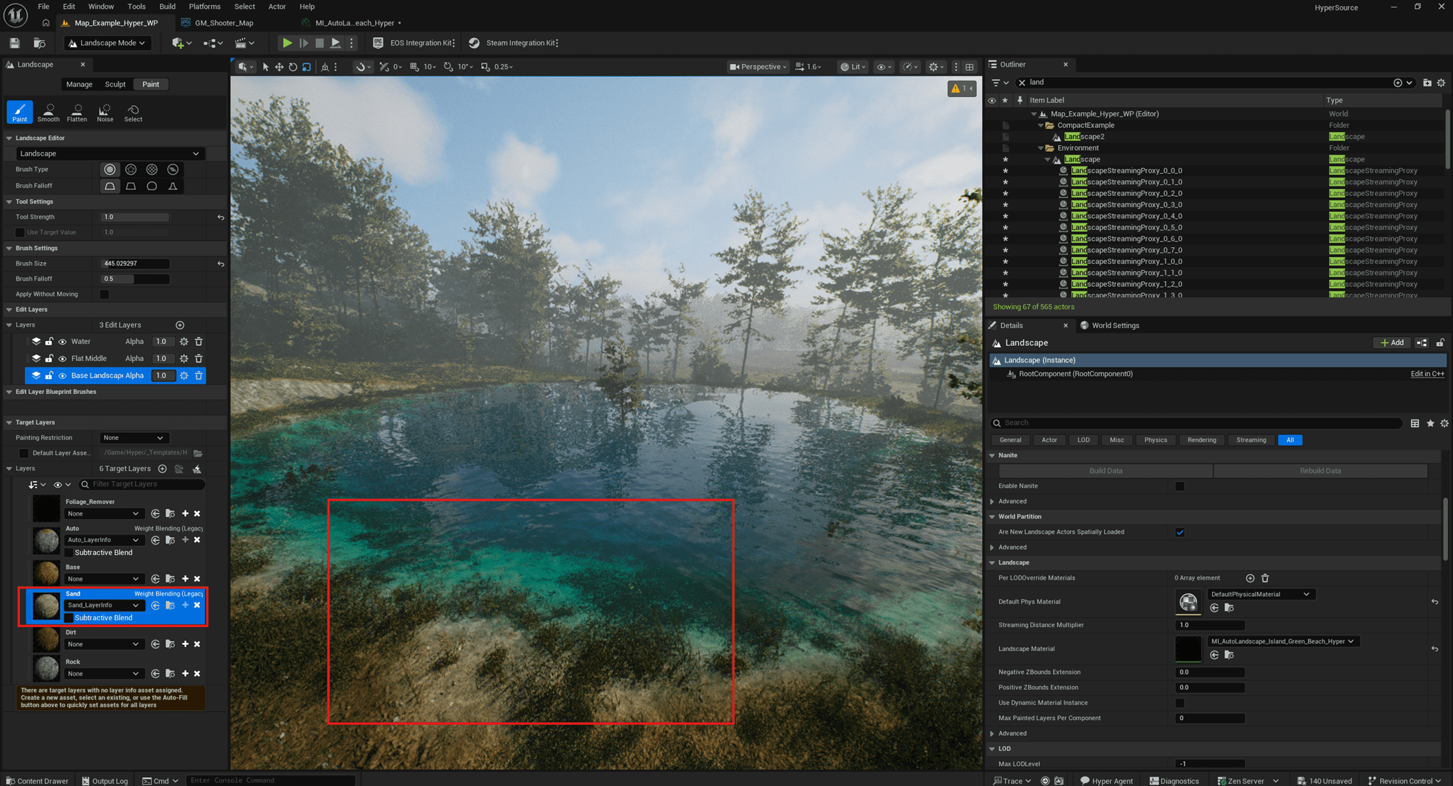This screenshot has width=1453, height=786.
Task: Select the Flatten tool
Action: pyautogui.click(x=76, y=112)
